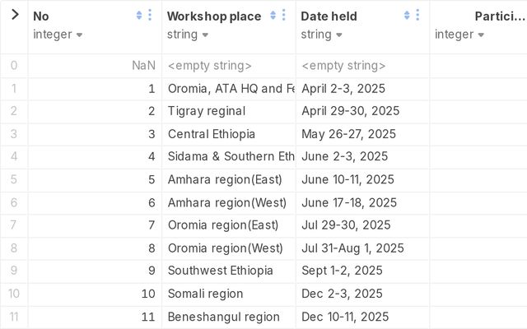Expand the sidebar with the top-left chevron

14,15
